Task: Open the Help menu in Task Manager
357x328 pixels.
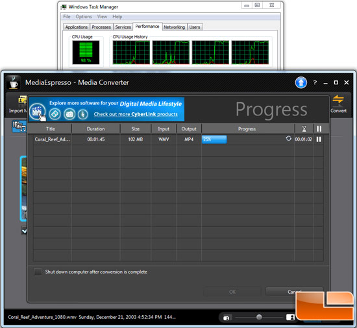Action: [117, 17]
